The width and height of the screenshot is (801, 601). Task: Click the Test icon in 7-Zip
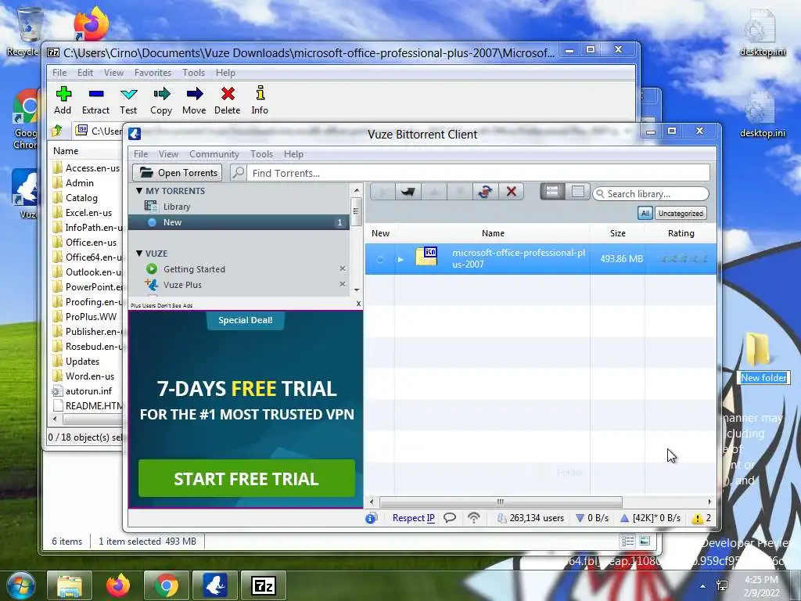129,94
